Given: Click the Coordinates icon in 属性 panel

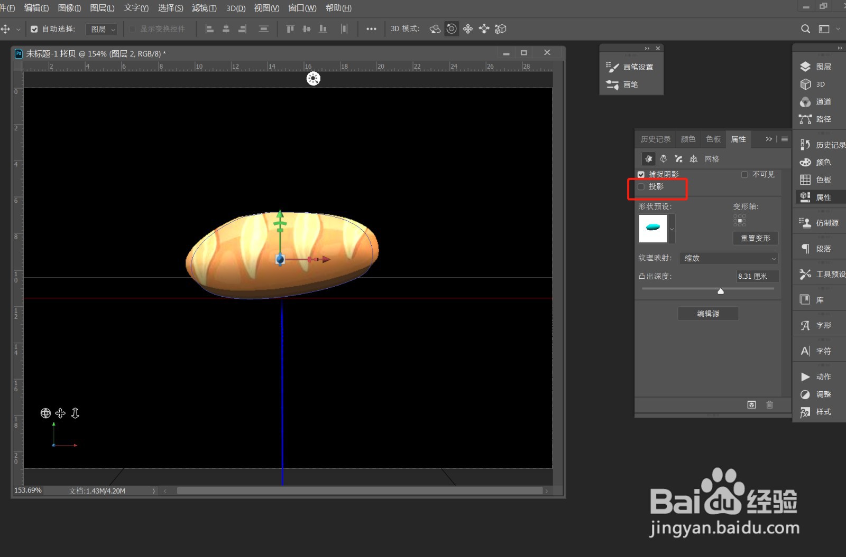Looking at the screenshot, I should (x=694, y=158).
